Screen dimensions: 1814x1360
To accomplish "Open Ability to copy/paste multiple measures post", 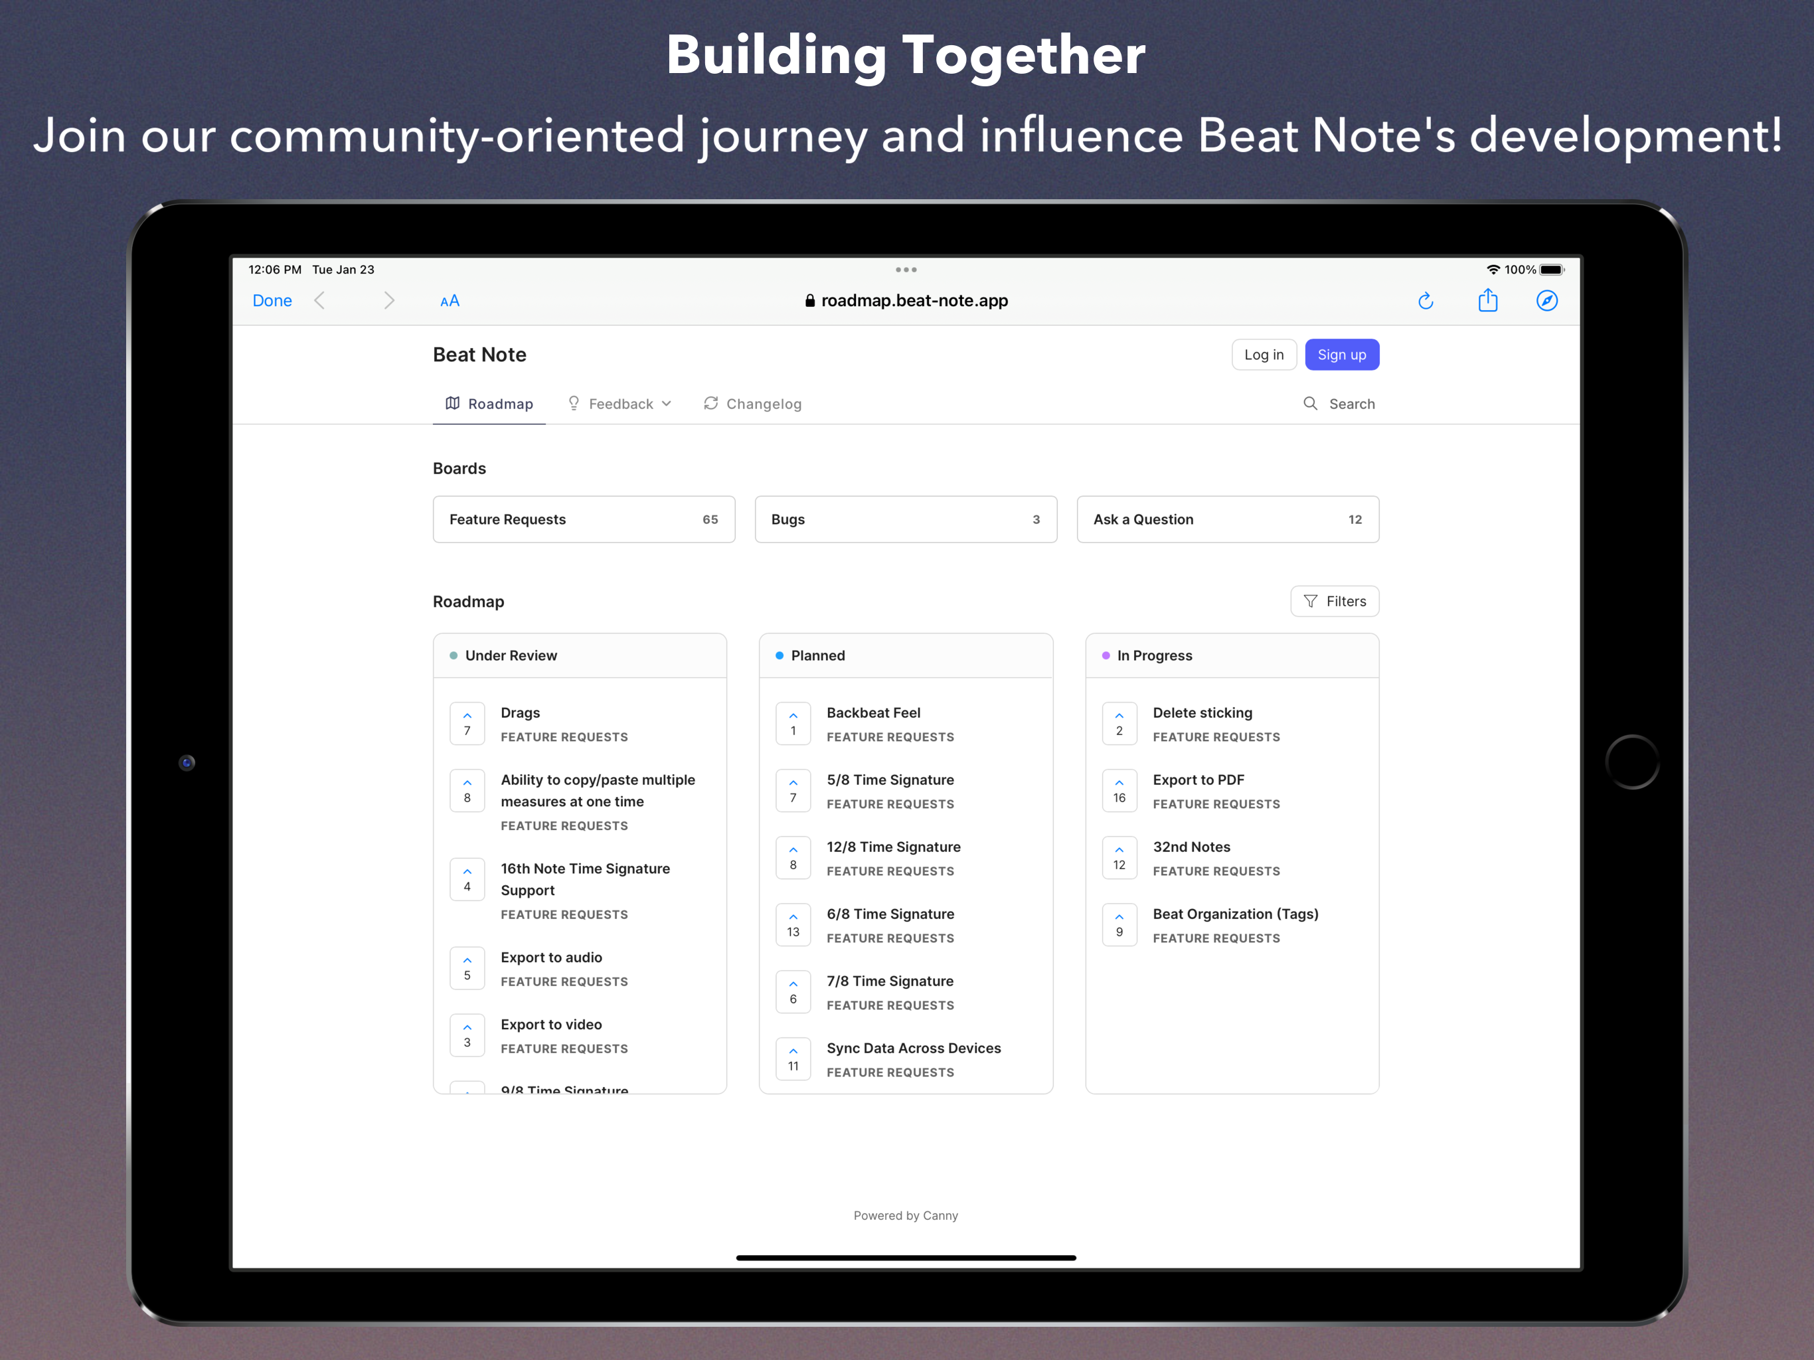I will [598, 791].
